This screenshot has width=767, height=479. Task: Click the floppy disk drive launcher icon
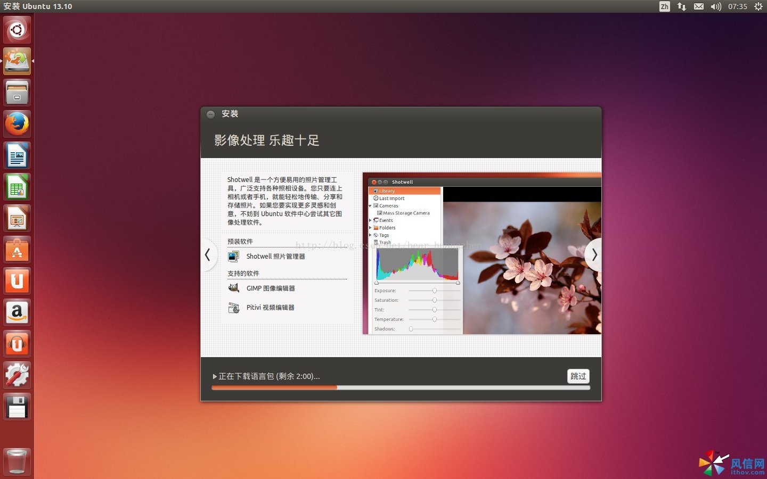(17, 407)
